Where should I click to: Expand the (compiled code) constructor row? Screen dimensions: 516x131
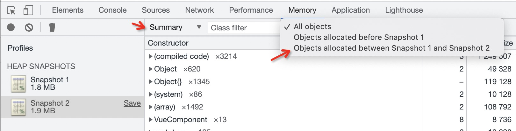click(151, 56)
